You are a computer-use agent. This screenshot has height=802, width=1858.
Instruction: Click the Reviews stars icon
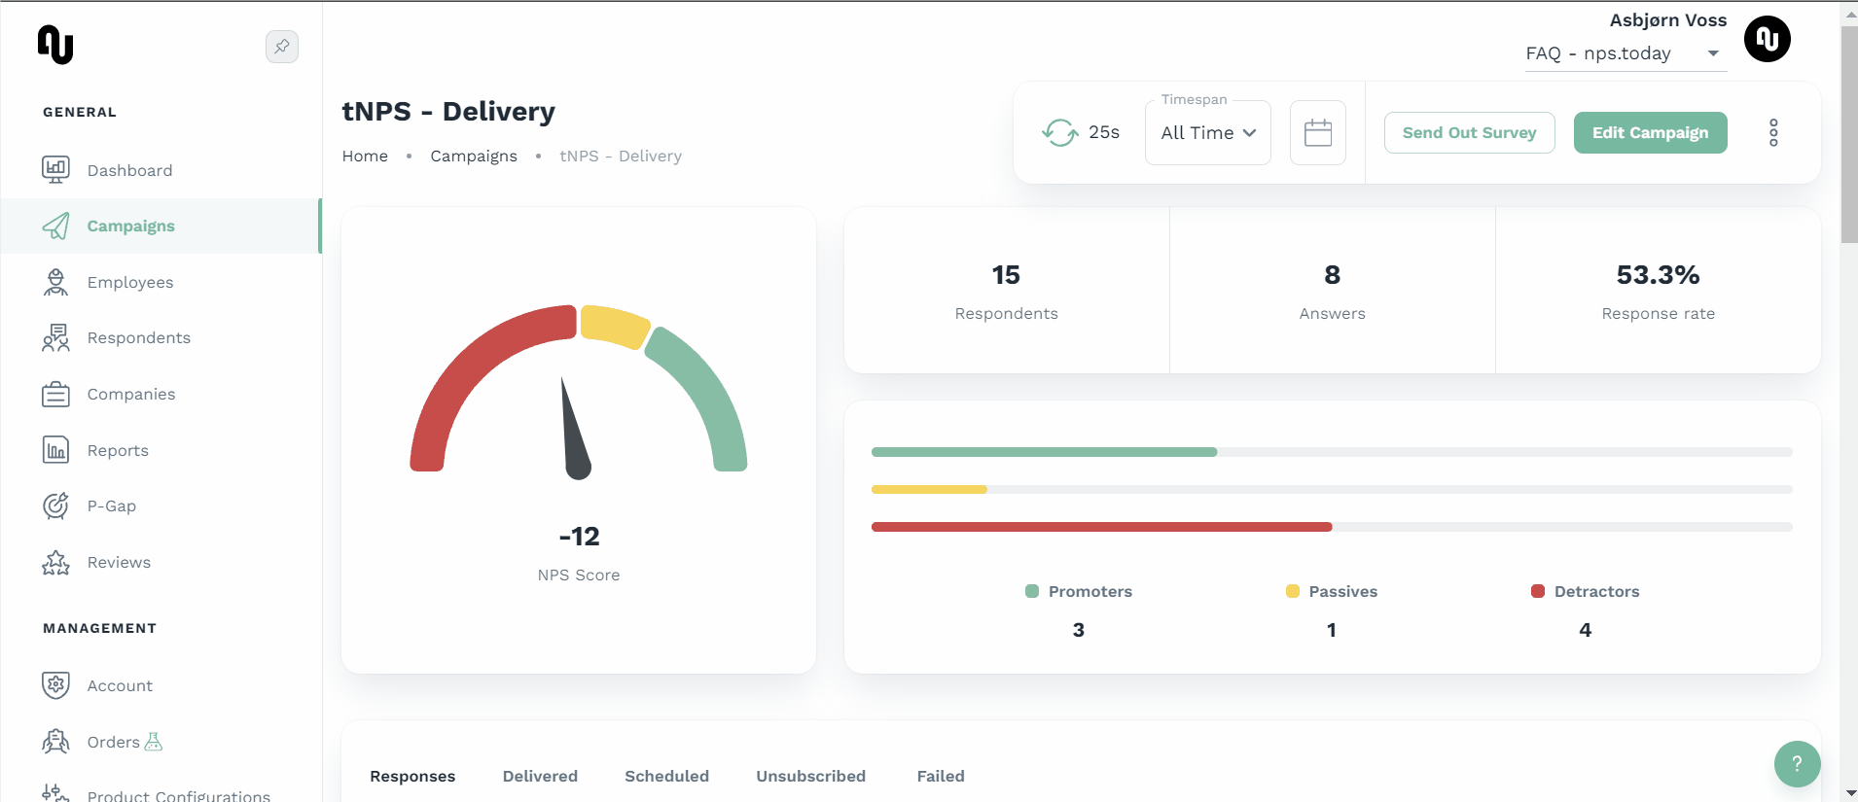tap(55, 562)
